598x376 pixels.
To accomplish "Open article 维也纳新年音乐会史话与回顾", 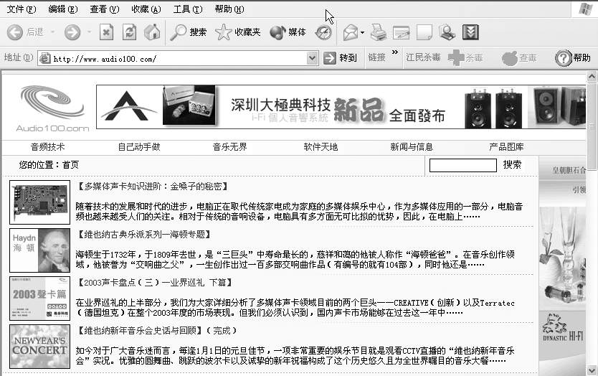I will pos(139,331).
